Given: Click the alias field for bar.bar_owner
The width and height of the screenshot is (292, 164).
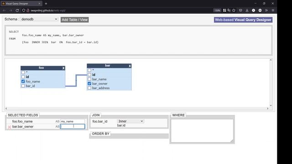Looking at the screenshot, I should point(73,127).
